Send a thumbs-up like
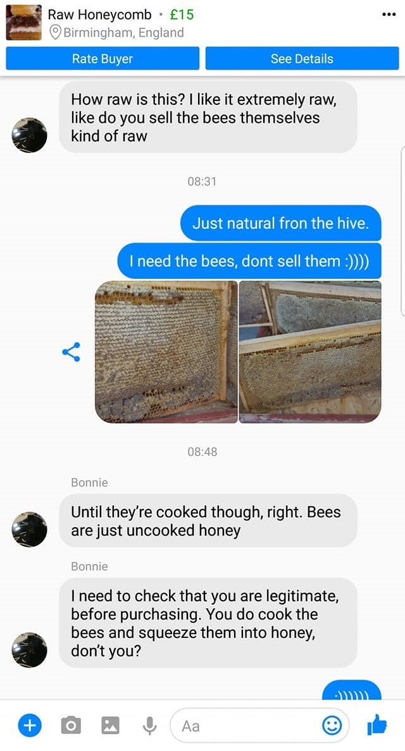The image size is (405, 751). pyautogui.click(x=377, y=724)
